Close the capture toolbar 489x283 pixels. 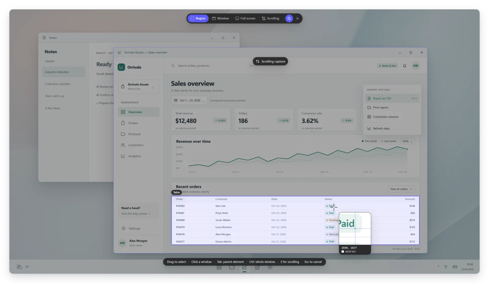coord(297,18)
